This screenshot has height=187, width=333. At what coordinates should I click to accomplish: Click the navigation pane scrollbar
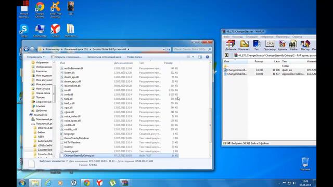tap(54, 94)
